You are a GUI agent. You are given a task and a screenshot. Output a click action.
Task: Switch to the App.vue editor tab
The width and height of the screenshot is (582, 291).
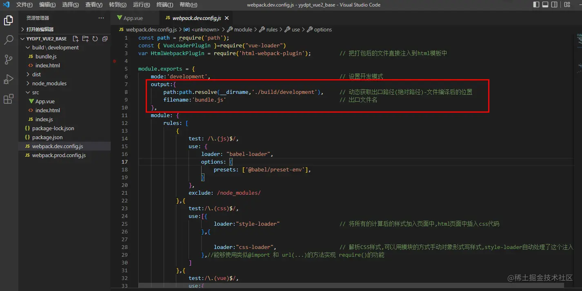click(135, 18)
